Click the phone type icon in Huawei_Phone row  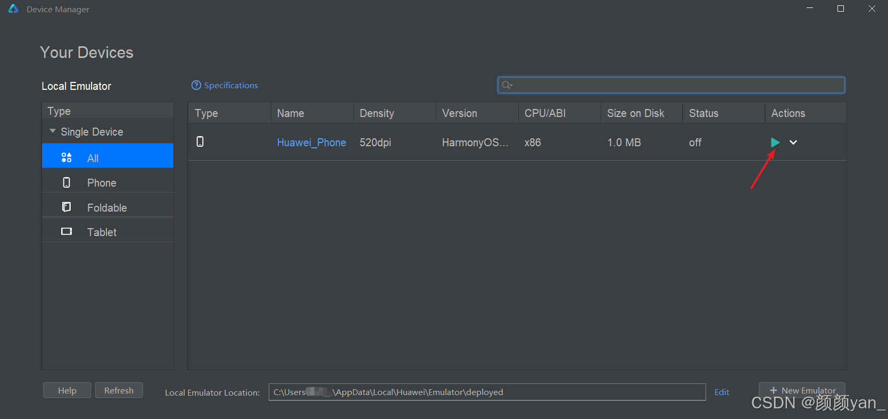click(x=200, y=141)
